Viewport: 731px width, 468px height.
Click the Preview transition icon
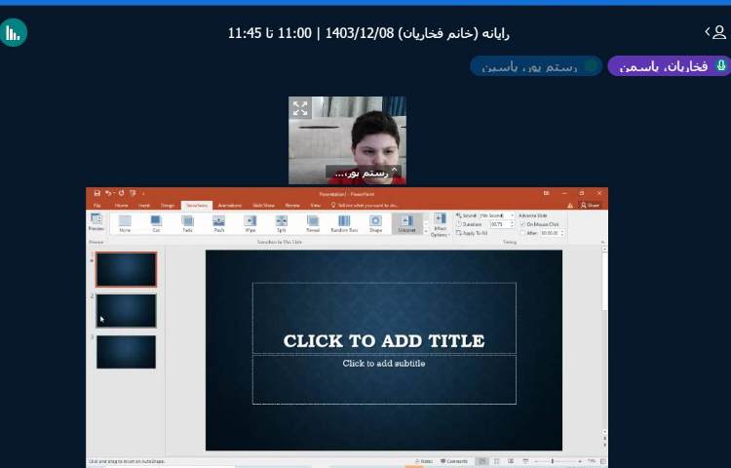point(96,222)
